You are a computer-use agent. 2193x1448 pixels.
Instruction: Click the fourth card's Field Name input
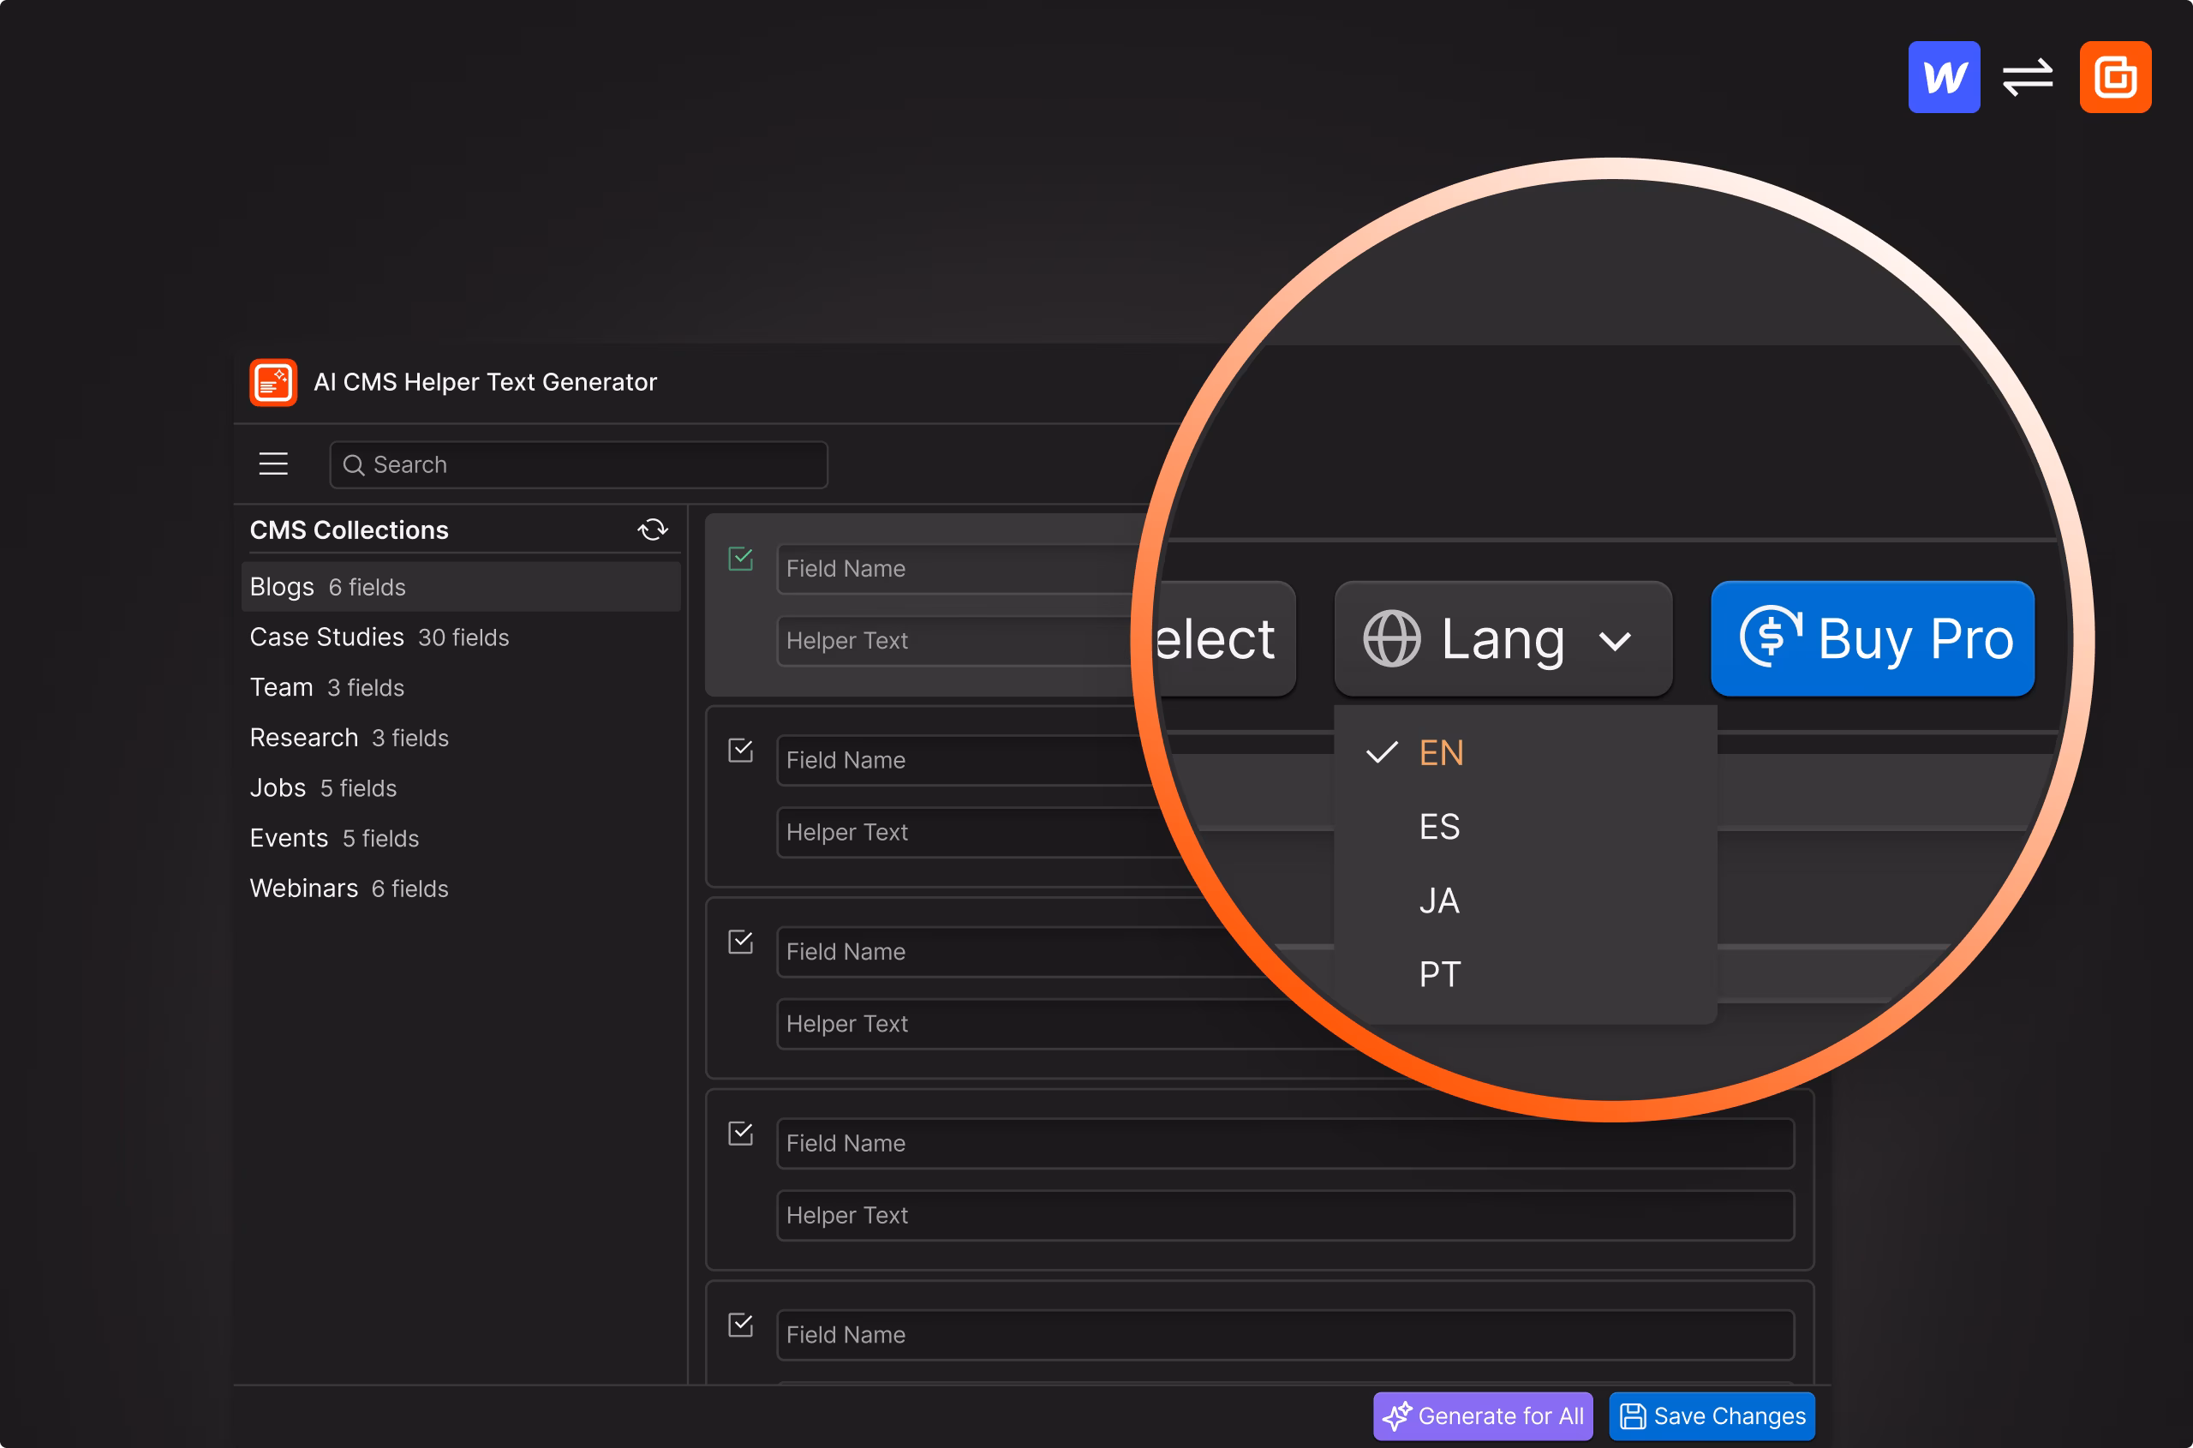[x=1285, y=1143]
